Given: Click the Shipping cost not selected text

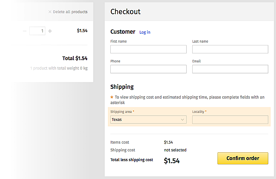Looking at the screenshot, I should tap(175, 150).
